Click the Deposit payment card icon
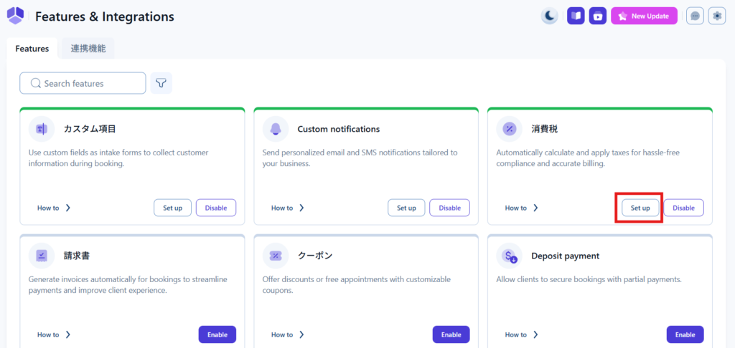Screen dimensions: 735x348 tap(510, 256)
